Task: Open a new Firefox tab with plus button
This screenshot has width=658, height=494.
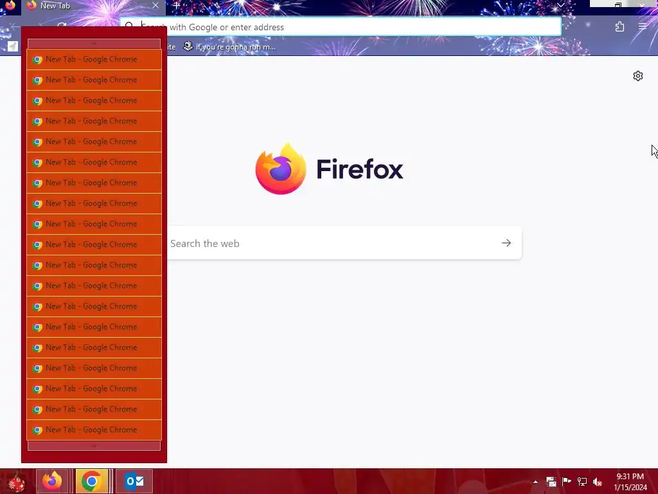Action: [176, 6]
